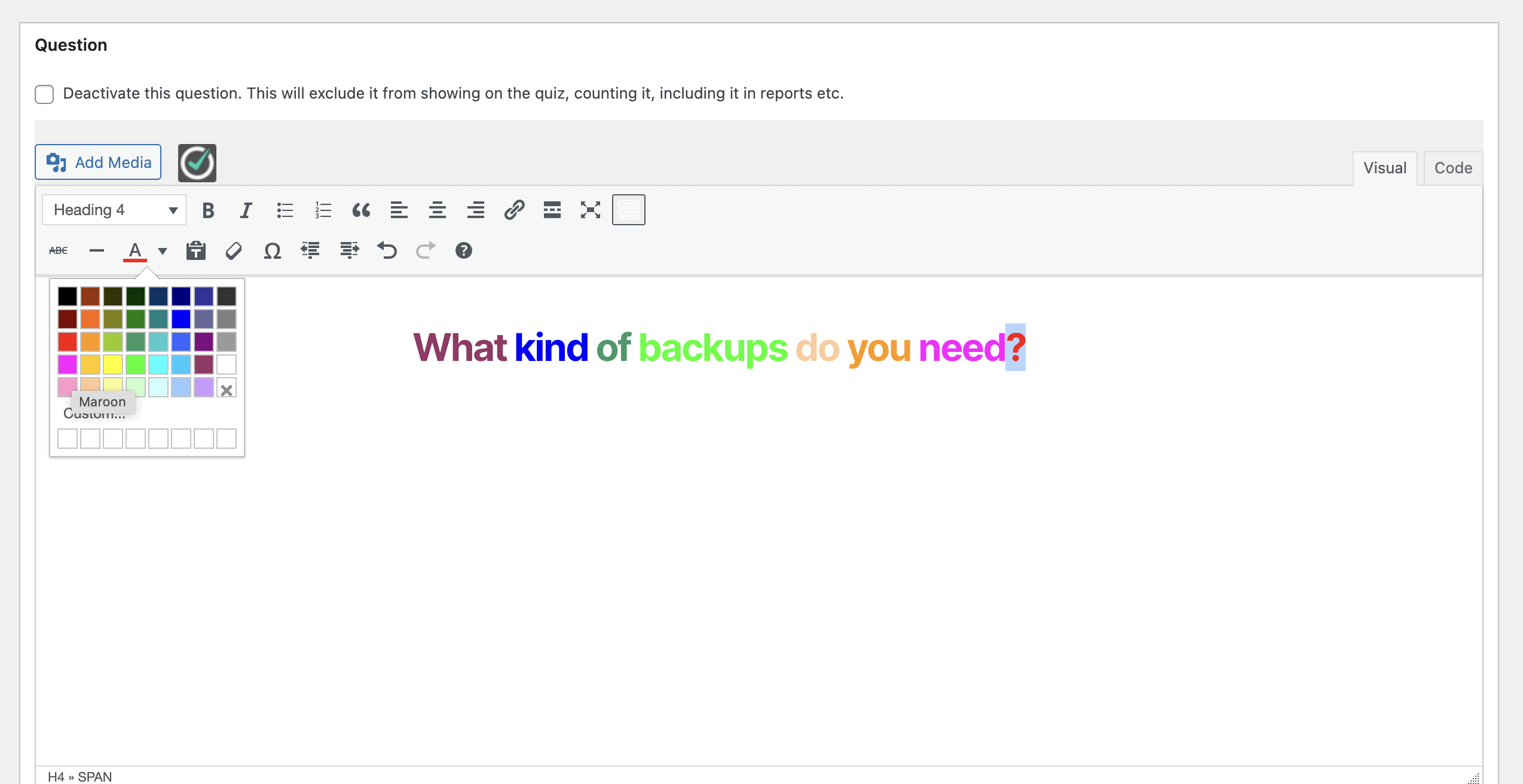Increase the indent
Screen dimensions: 1523x784
(349, 251)
